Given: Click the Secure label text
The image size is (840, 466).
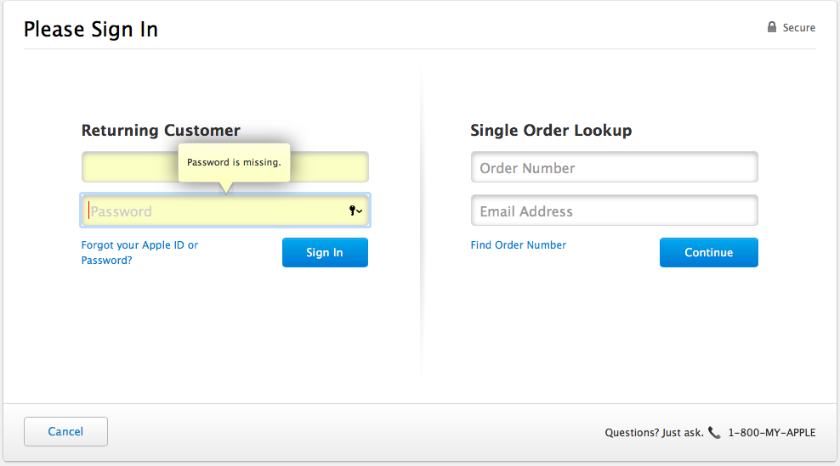Looking at the screenshot, I should (x=798, y=27).
